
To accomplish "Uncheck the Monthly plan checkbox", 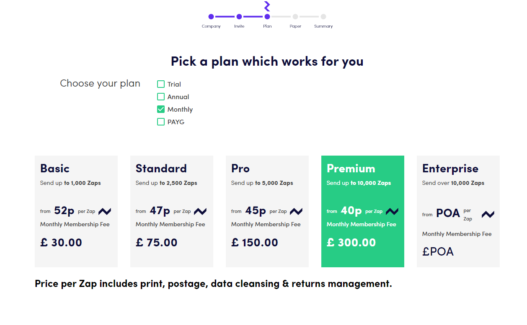I will 161,109.
